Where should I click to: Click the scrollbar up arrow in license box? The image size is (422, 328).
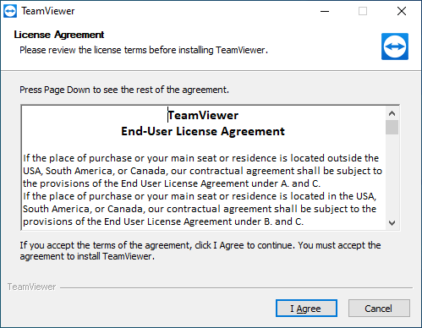pos(392,113)
